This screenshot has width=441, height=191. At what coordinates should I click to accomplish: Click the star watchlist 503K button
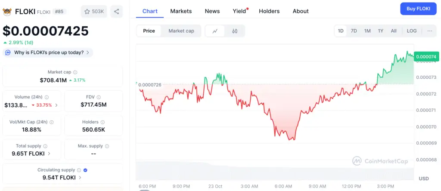click(x=94, y=12)
